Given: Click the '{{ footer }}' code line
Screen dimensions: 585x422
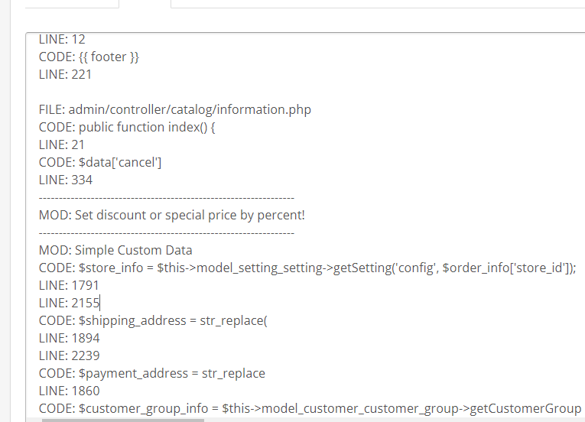Looking at the screenshot, I should point(89,57).
